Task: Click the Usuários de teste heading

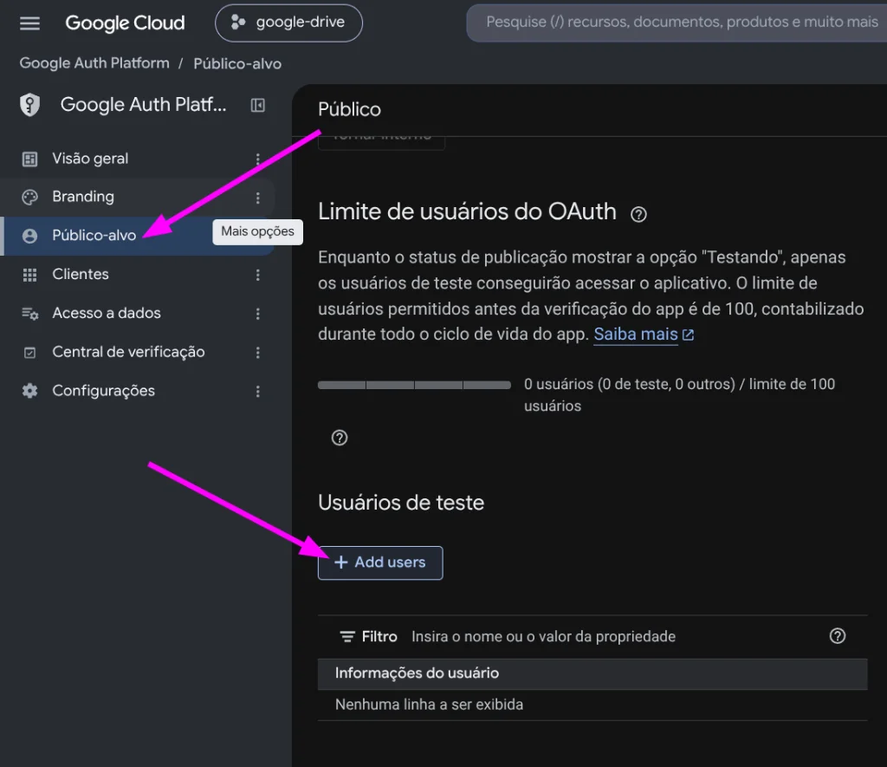Action: pyautogui.click(x=401, y=503)
